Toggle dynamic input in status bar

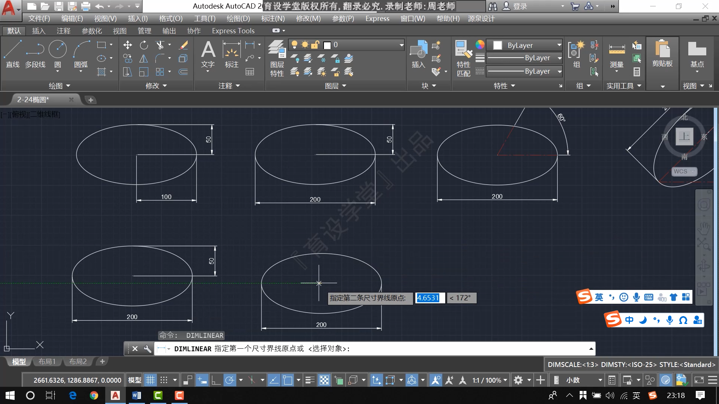pos(202,380)
